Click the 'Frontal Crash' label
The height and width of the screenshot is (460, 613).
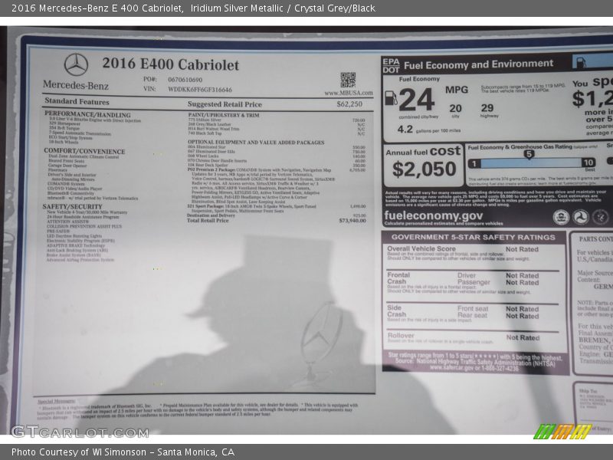click(x=398, y=278)
